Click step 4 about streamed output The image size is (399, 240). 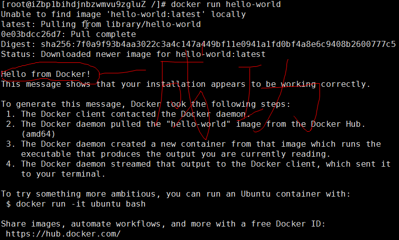coord(198,169)
